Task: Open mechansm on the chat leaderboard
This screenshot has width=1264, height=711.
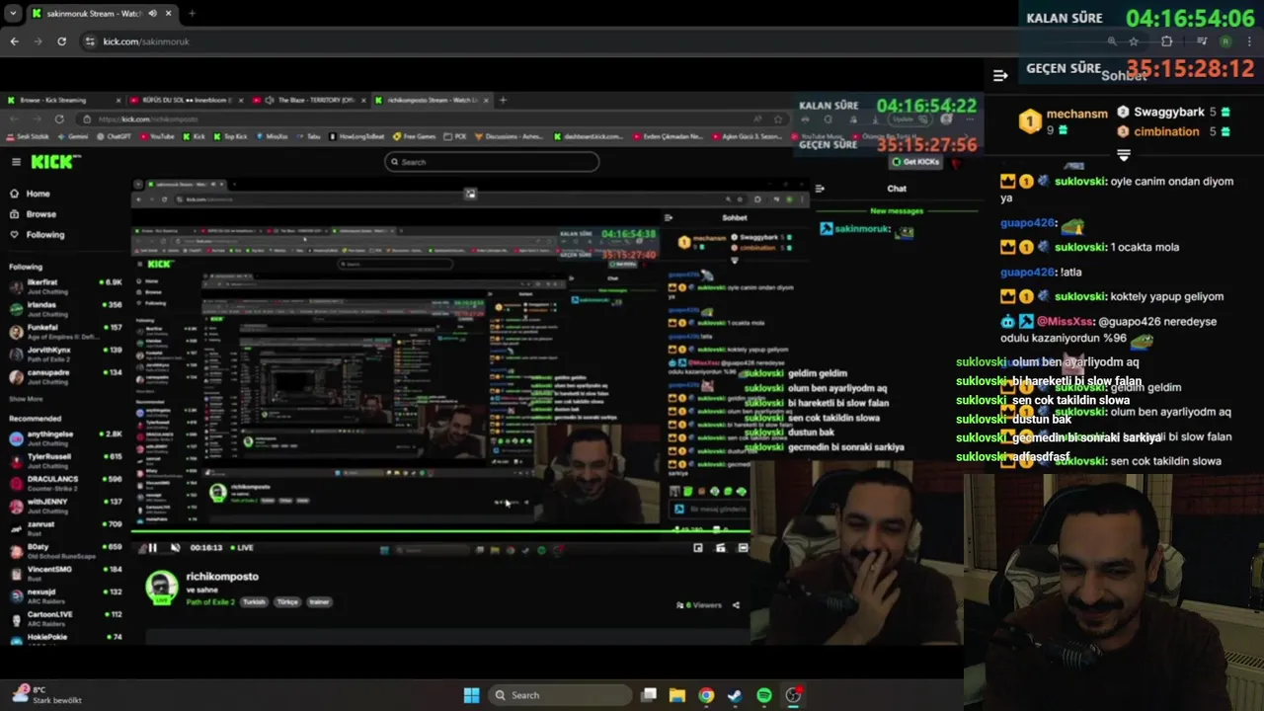Action: 1064,120
